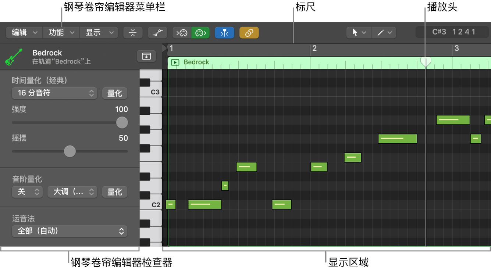This screenshot has height=269, width=491.
Task: Click the blue note collapse toolbar icon
Action: (224, 32)
